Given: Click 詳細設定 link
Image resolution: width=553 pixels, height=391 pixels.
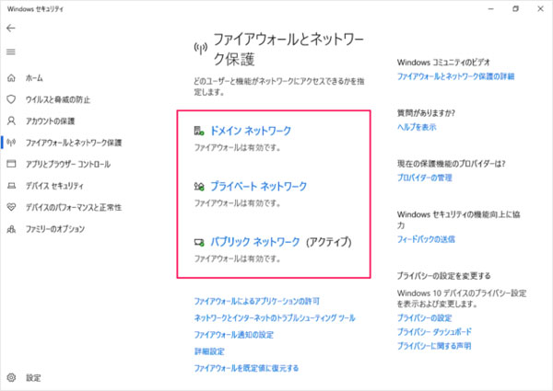Looking at the screenshot, I should pyautogui.click(x=209, y=351).
